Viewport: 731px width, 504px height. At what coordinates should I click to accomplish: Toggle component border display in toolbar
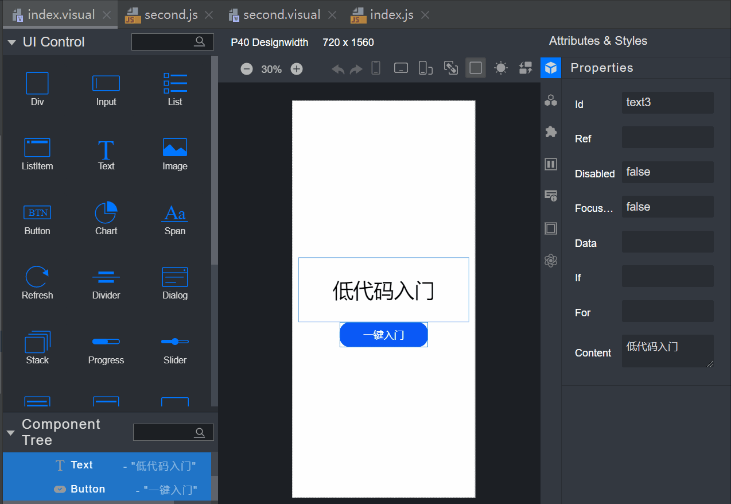476,68
